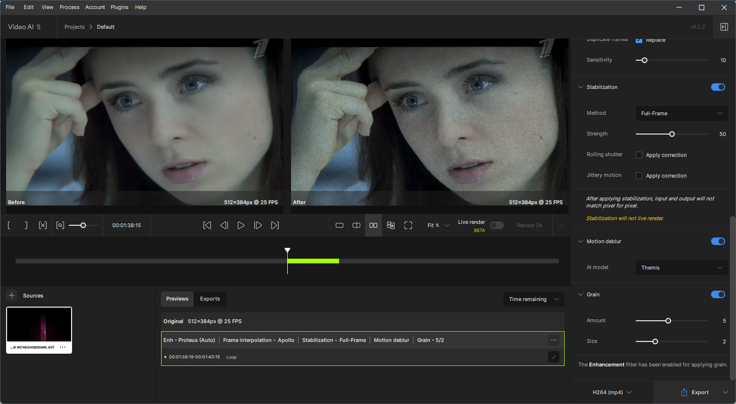This screenshot has height=404, width=736.
Task: Disable the Stabilization toggle
Action: pyautogui.click(x=718, y=87)
